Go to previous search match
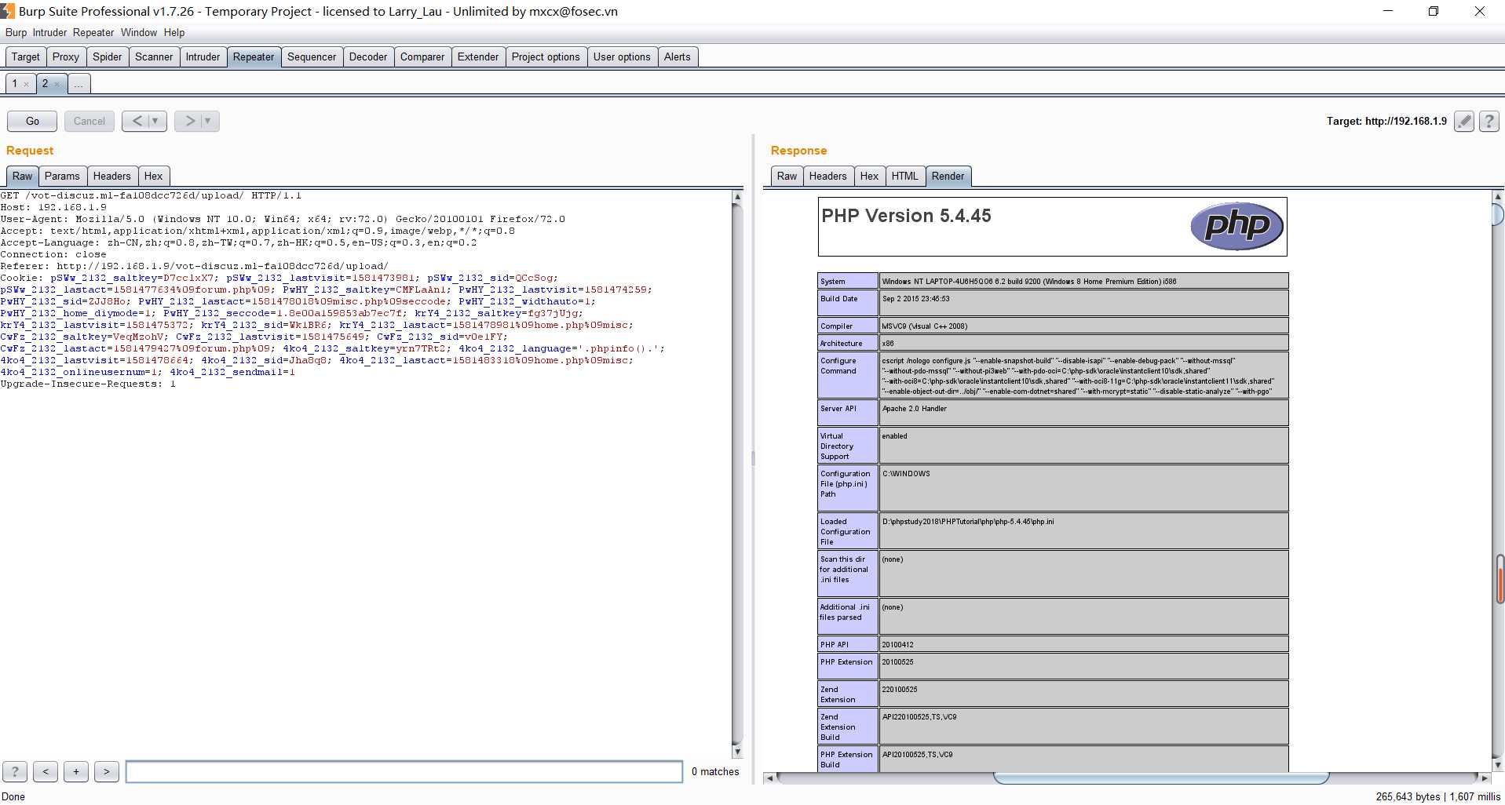The height and width of the screenshot is (805, 1505). [x=46, y=771]
